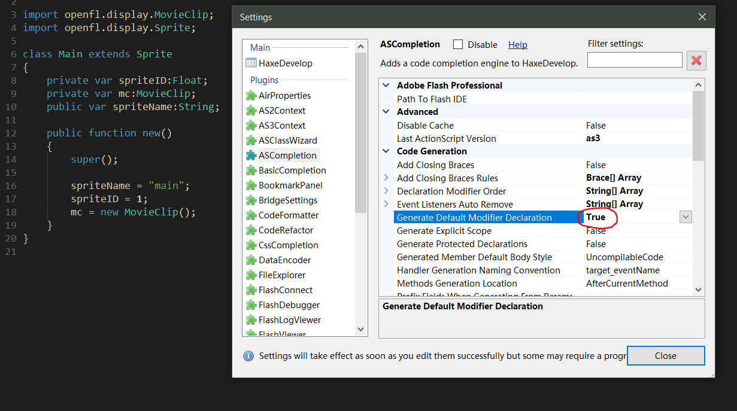
Task: Click the BookmarkPanel plugin icon
Action: coord(251,185)
